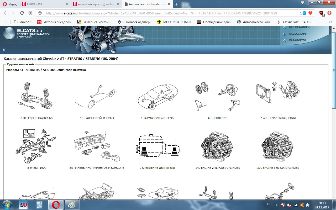The width and height of the screenshot is (336, 210).
Task: Open the Classic Jazz - RADIO bookmark
Action: click(294, 22)
